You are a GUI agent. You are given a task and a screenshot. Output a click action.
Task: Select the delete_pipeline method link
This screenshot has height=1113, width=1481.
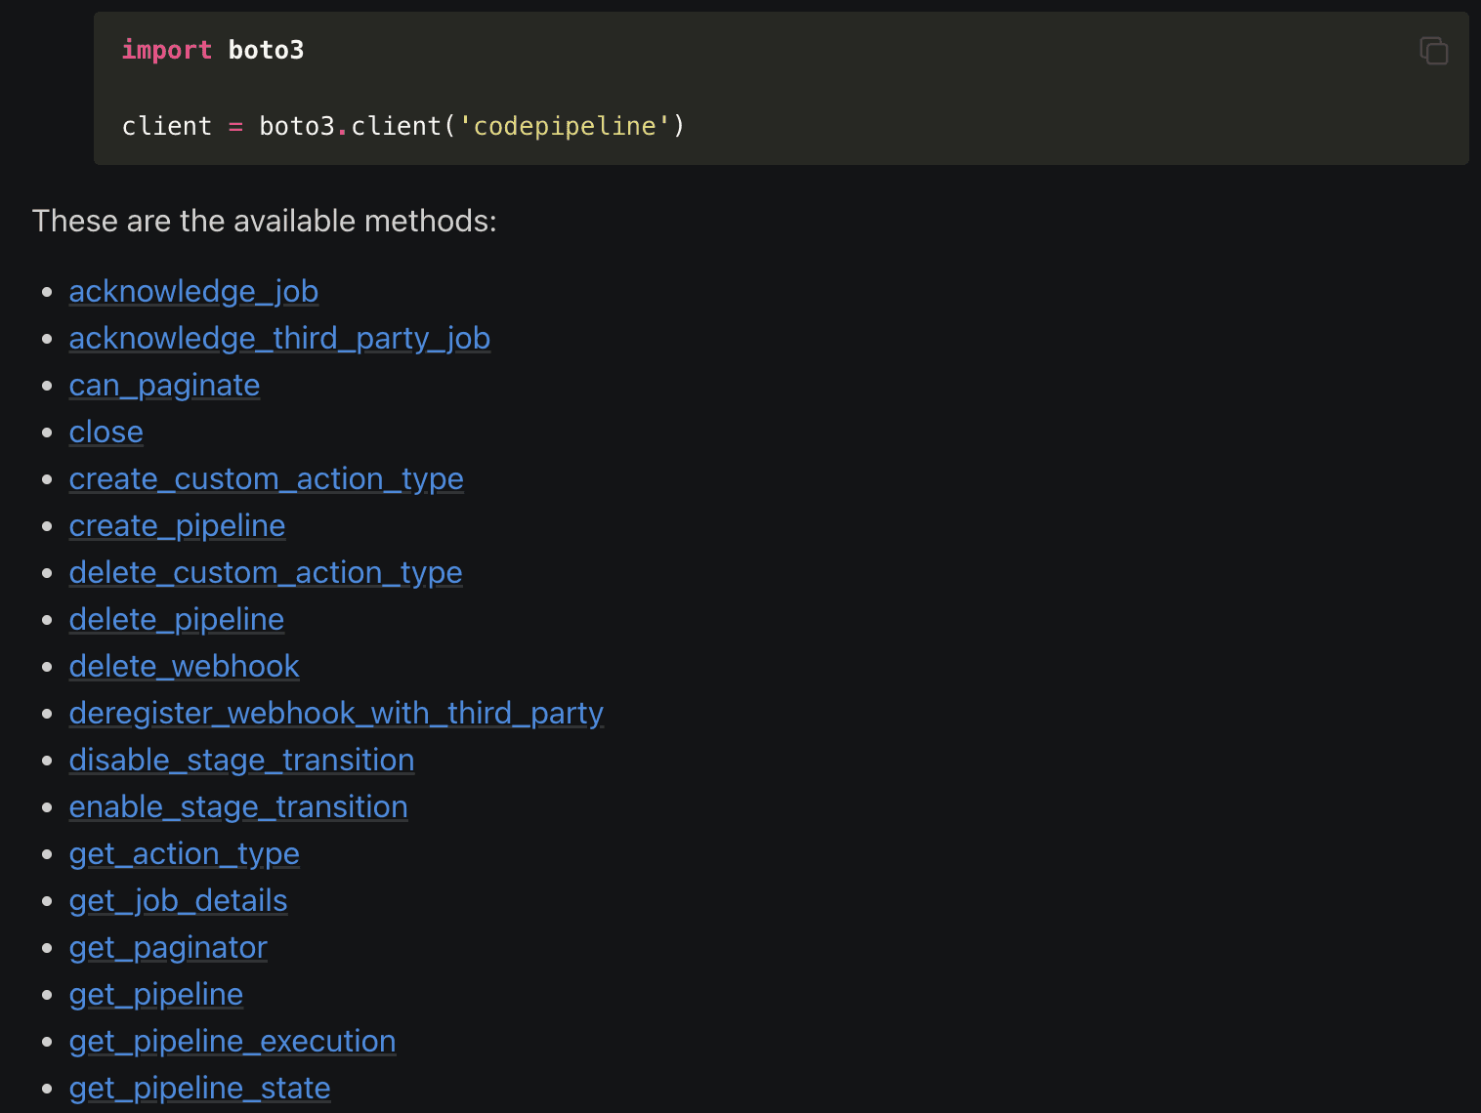pos(176,619)
